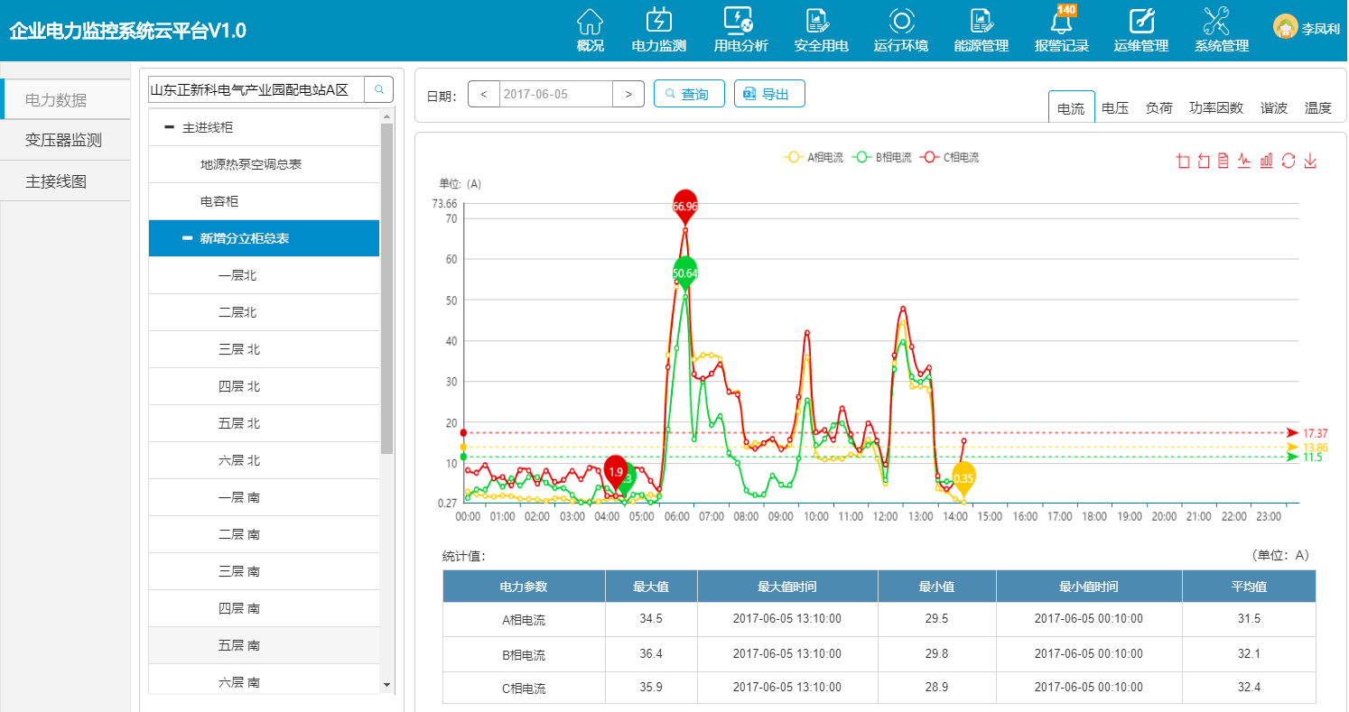Switch to the 电压 tab
This screenshot has width=1349, height=712.
(1115, 108)
